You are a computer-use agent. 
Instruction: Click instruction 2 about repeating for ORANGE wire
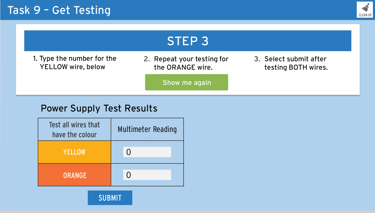(186, 63)
